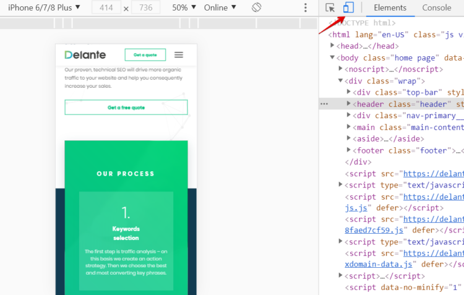The width and height of the screenshot is (464, 295).
Task: Click the three-dots actions beside the header row
Action: click(324, 104)
